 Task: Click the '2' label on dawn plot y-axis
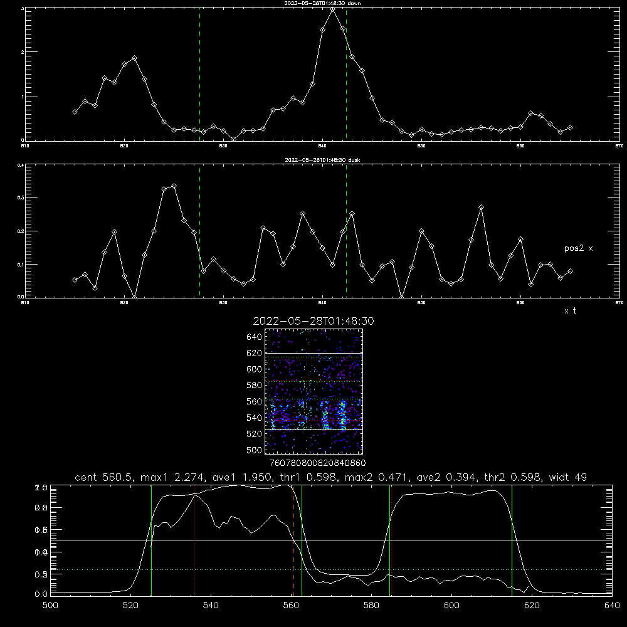[23, 52]
